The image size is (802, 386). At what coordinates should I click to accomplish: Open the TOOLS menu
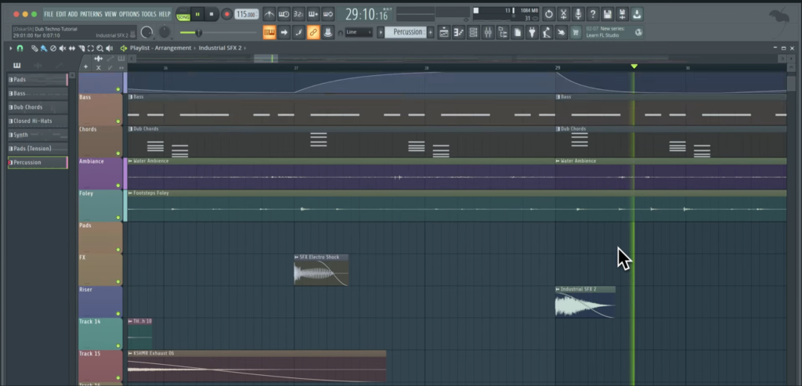[149, 14]
